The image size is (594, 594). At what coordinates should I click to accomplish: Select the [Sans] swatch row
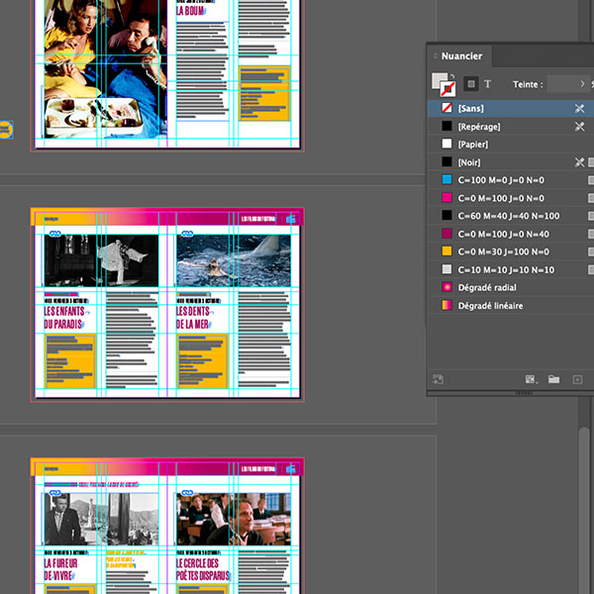[x=510, y=108]
